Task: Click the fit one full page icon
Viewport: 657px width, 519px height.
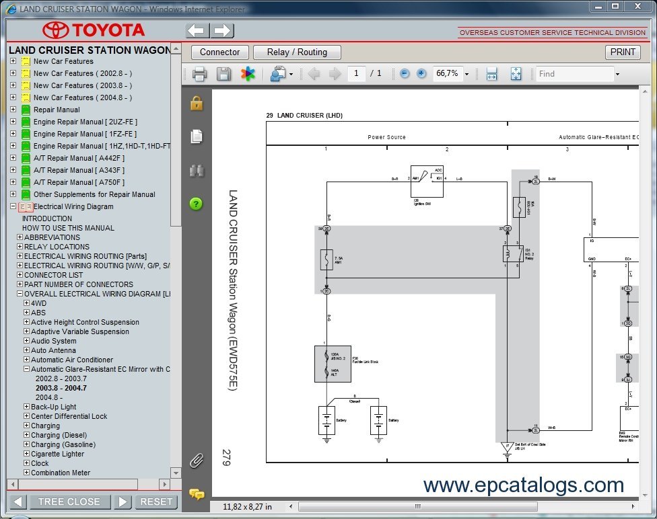Action: (x=516, y=74)
